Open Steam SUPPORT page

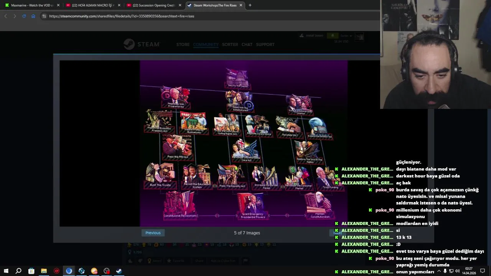coord(265,44)
